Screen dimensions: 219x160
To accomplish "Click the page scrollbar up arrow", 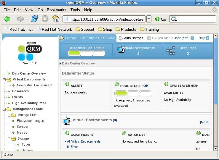I will 215,36.
